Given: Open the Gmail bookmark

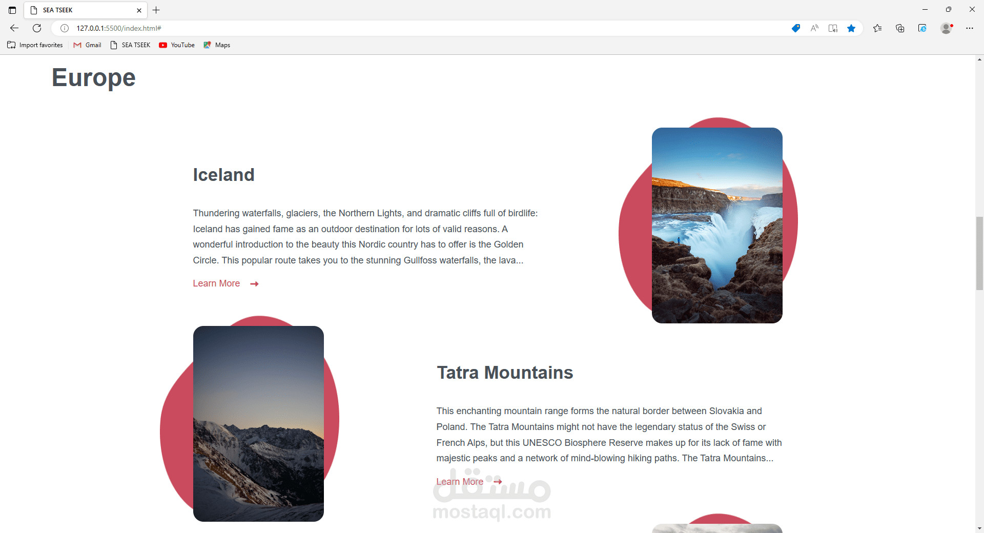Looking at the screenshot, I should point(88,45).
